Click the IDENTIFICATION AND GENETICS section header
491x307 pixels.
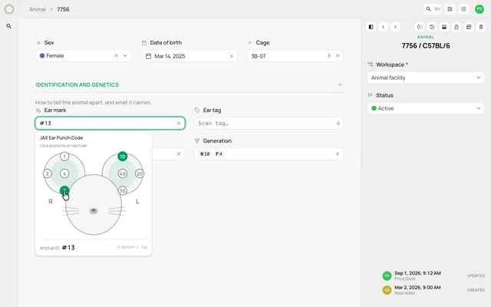[x=77, y=85]
